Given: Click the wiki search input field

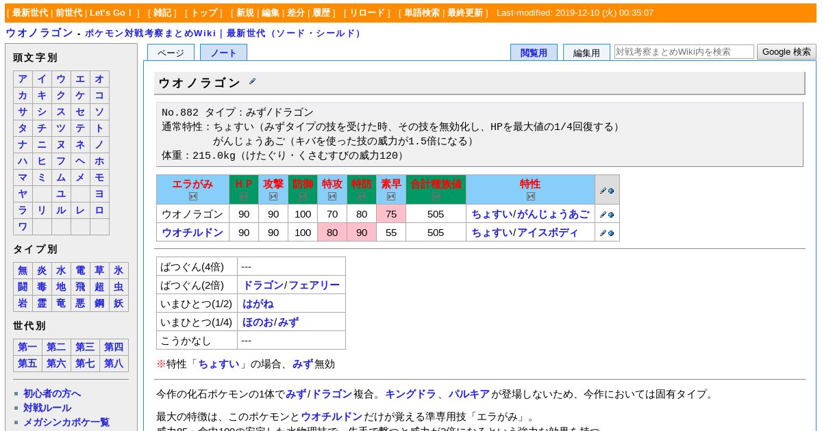Looking at the screenshot, I should (x=684, y=51).
